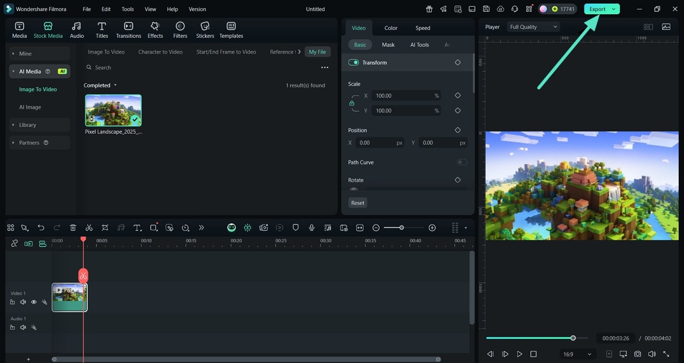The height and width of the screenshot is (363, 684).
Task: Open the Tools menu
Action: [128, 9]
